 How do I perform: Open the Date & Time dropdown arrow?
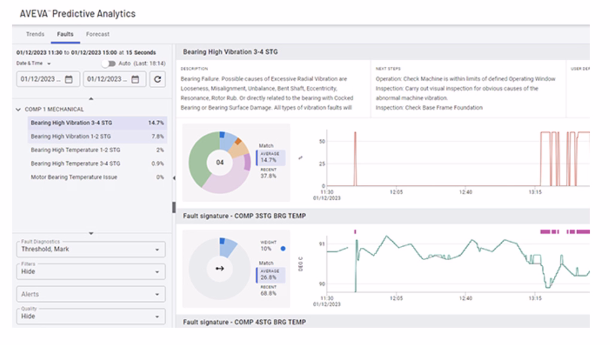tap(49, 64)
